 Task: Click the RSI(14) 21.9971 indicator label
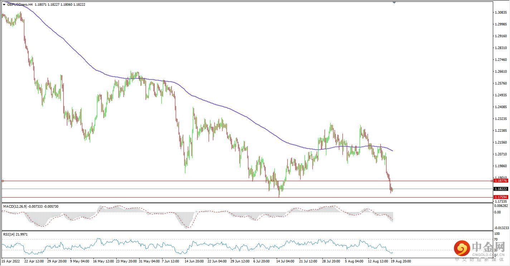15,234
